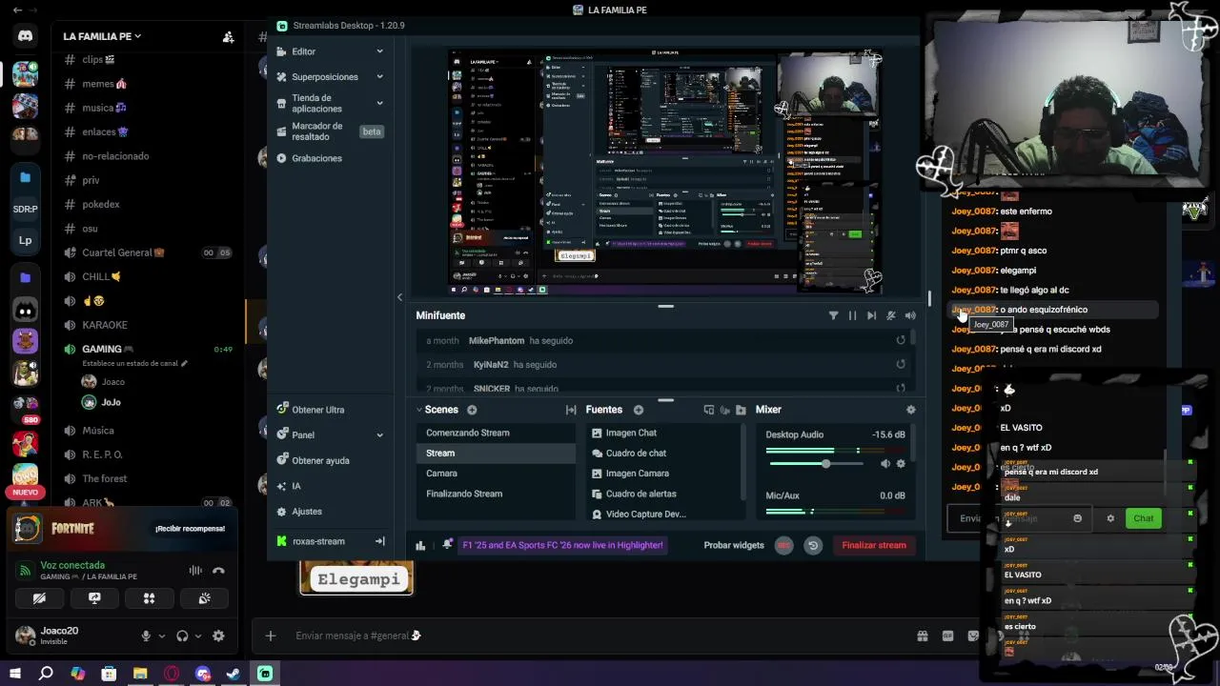
Task: Select Finalizando Stream scene
Action: point(496,494)
